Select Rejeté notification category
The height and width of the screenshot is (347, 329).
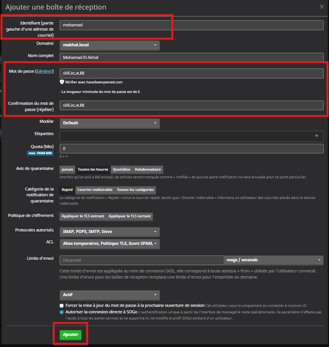[x=67, y=190]
